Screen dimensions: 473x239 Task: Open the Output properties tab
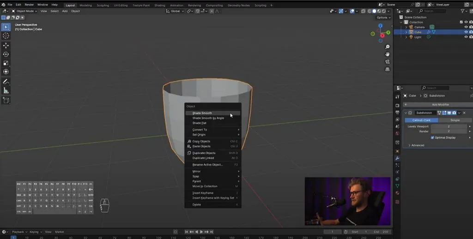pos(397,113)
